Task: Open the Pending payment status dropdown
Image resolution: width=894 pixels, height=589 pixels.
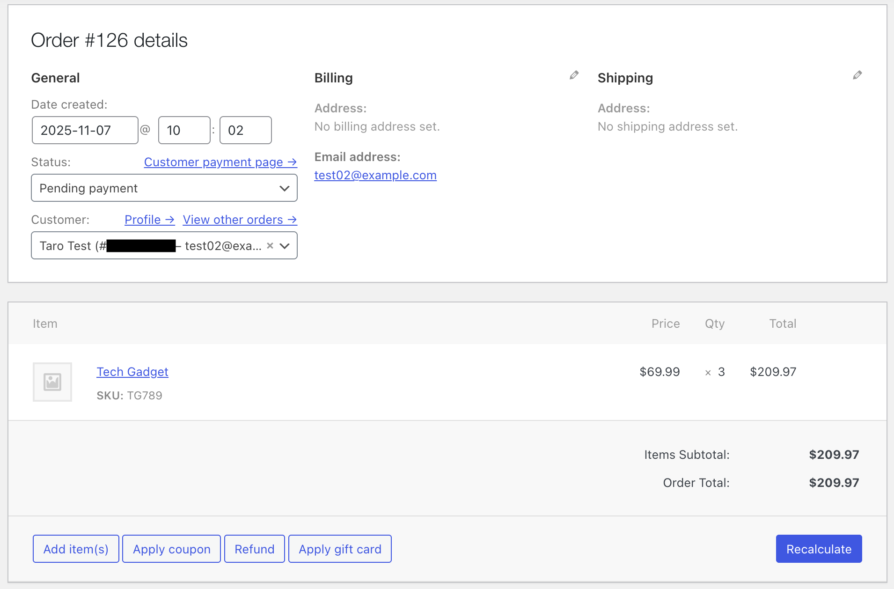Action: click(164, 188)
